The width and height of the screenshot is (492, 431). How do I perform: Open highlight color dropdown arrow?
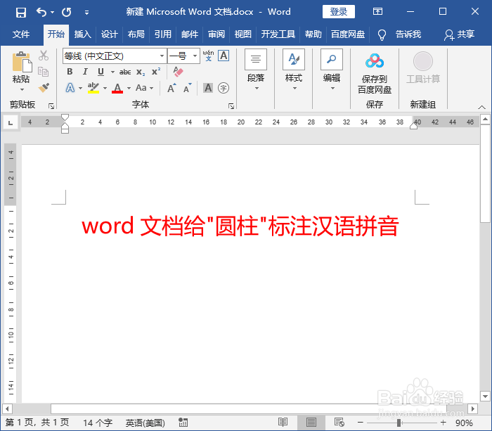[105, 88]
